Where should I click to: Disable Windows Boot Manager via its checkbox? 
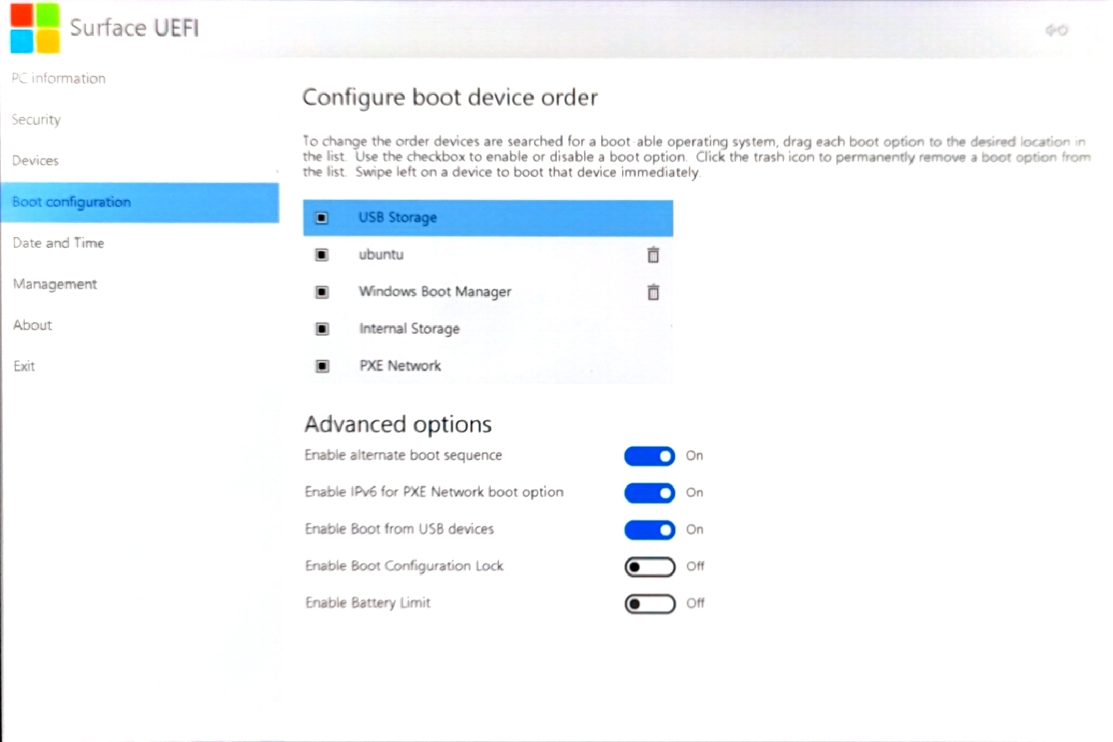pyautogui.click(x=321, y=292)
